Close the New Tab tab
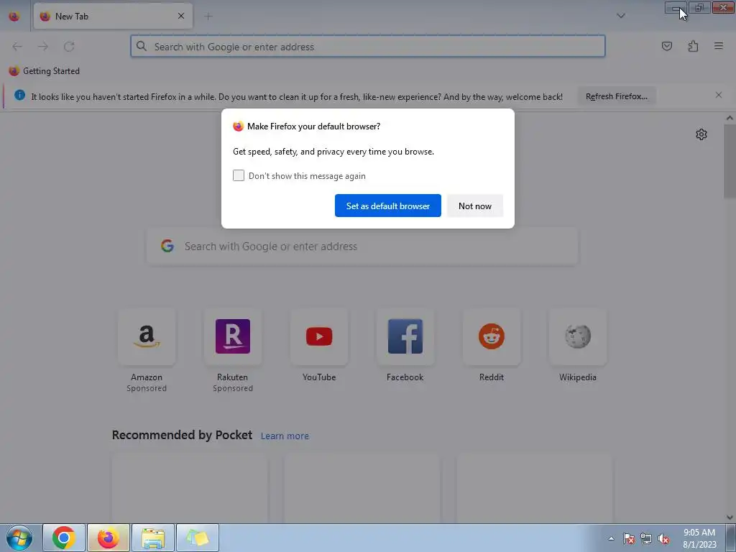This screenshot has height=552, width=736. [181, 16]
